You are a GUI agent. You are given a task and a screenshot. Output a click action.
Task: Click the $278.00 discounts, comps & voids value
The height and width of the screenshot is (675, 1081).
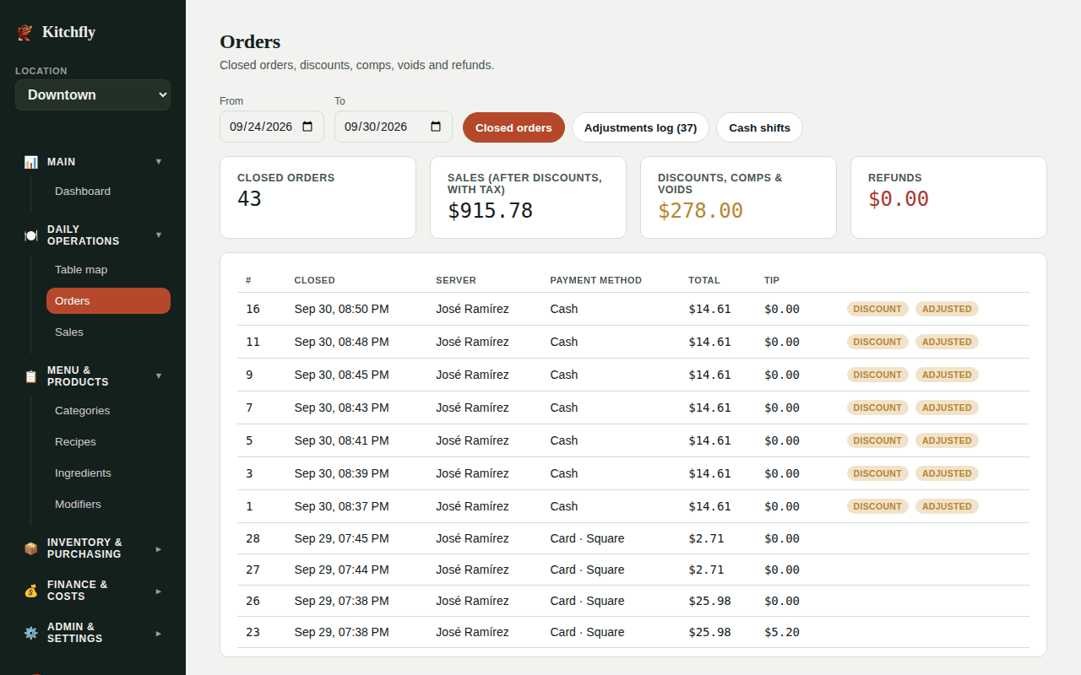click(x=701, y=211)
